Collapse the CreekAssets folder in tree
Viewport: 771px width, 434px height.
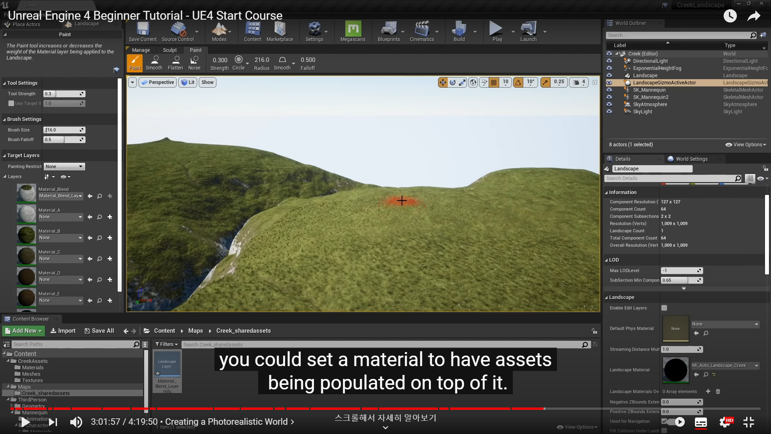tap(8, 361)
